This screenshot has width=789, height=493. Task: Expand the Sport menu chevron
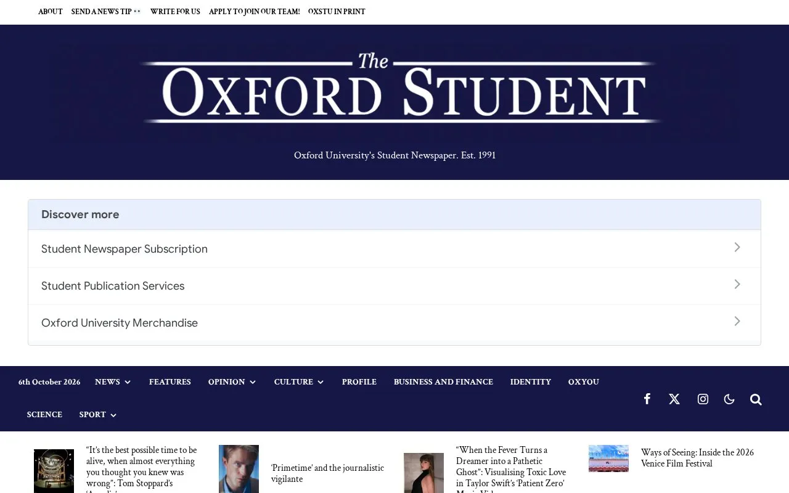pos(113,415)
